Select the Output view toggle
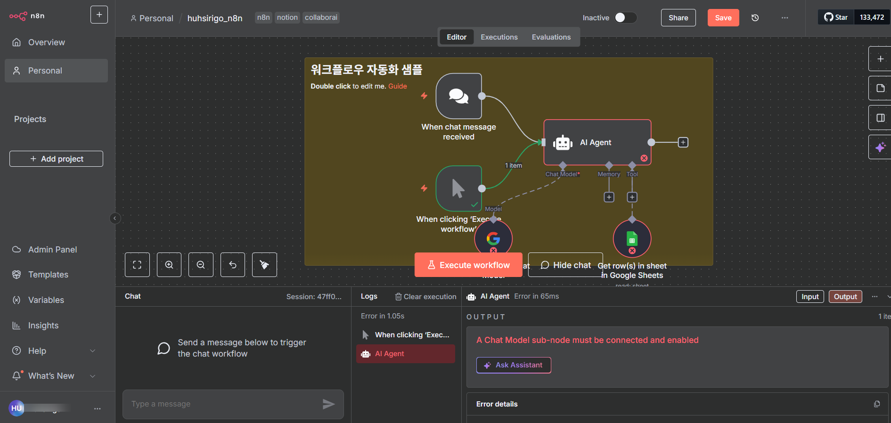 click(x=845, y=296)
